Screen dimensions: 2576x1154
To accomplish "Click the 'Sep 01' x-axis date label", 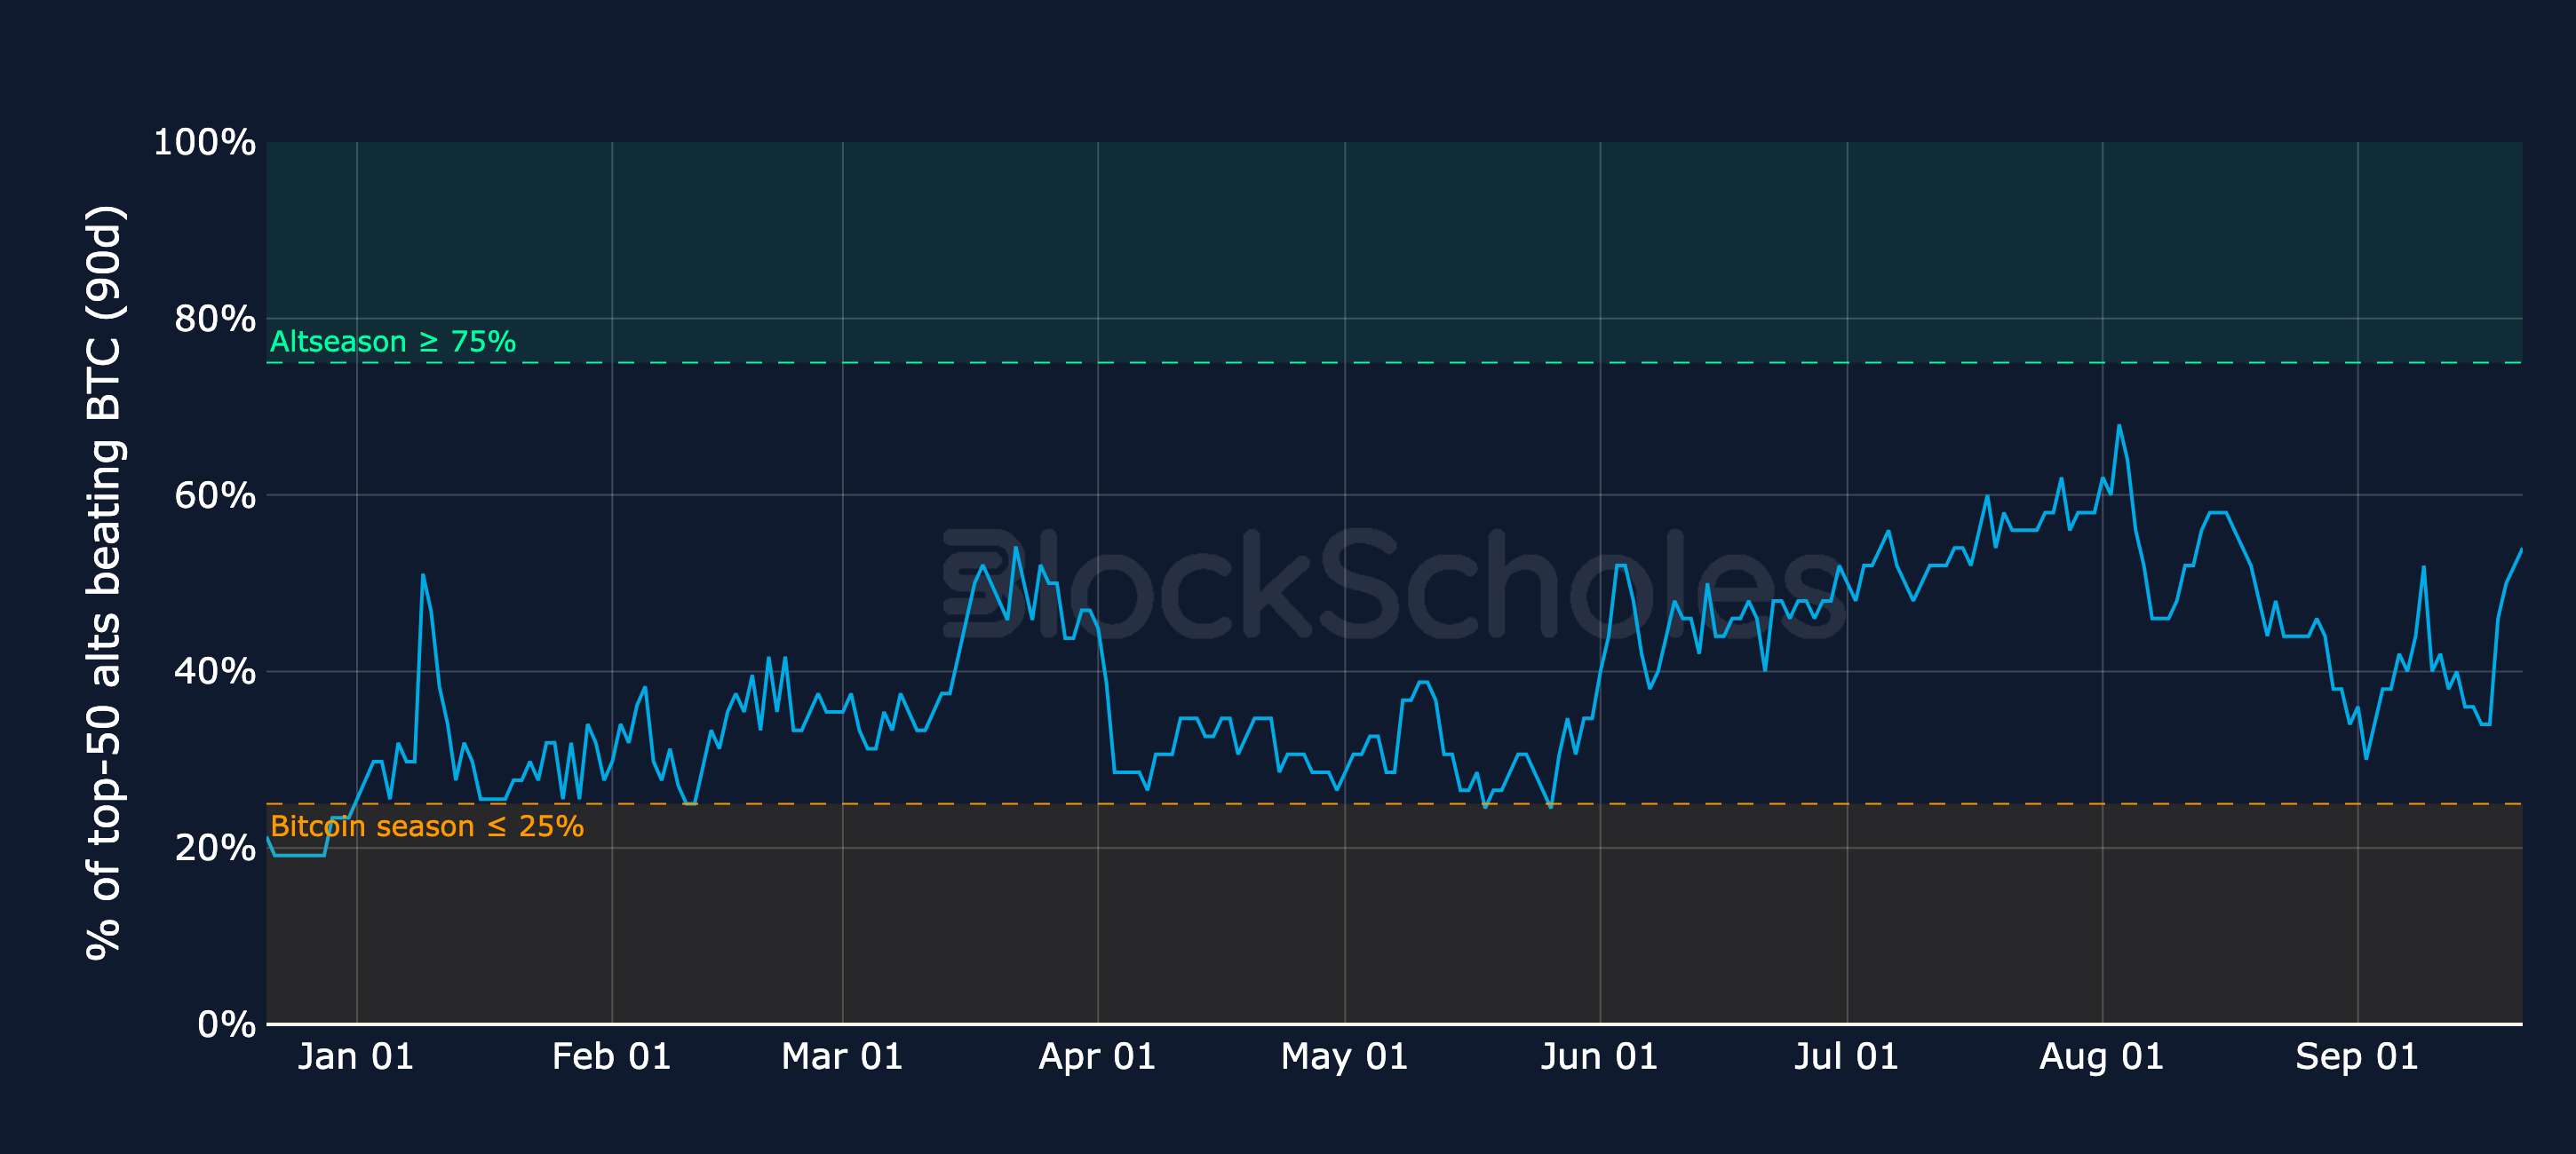I will pos(2357,1057).
